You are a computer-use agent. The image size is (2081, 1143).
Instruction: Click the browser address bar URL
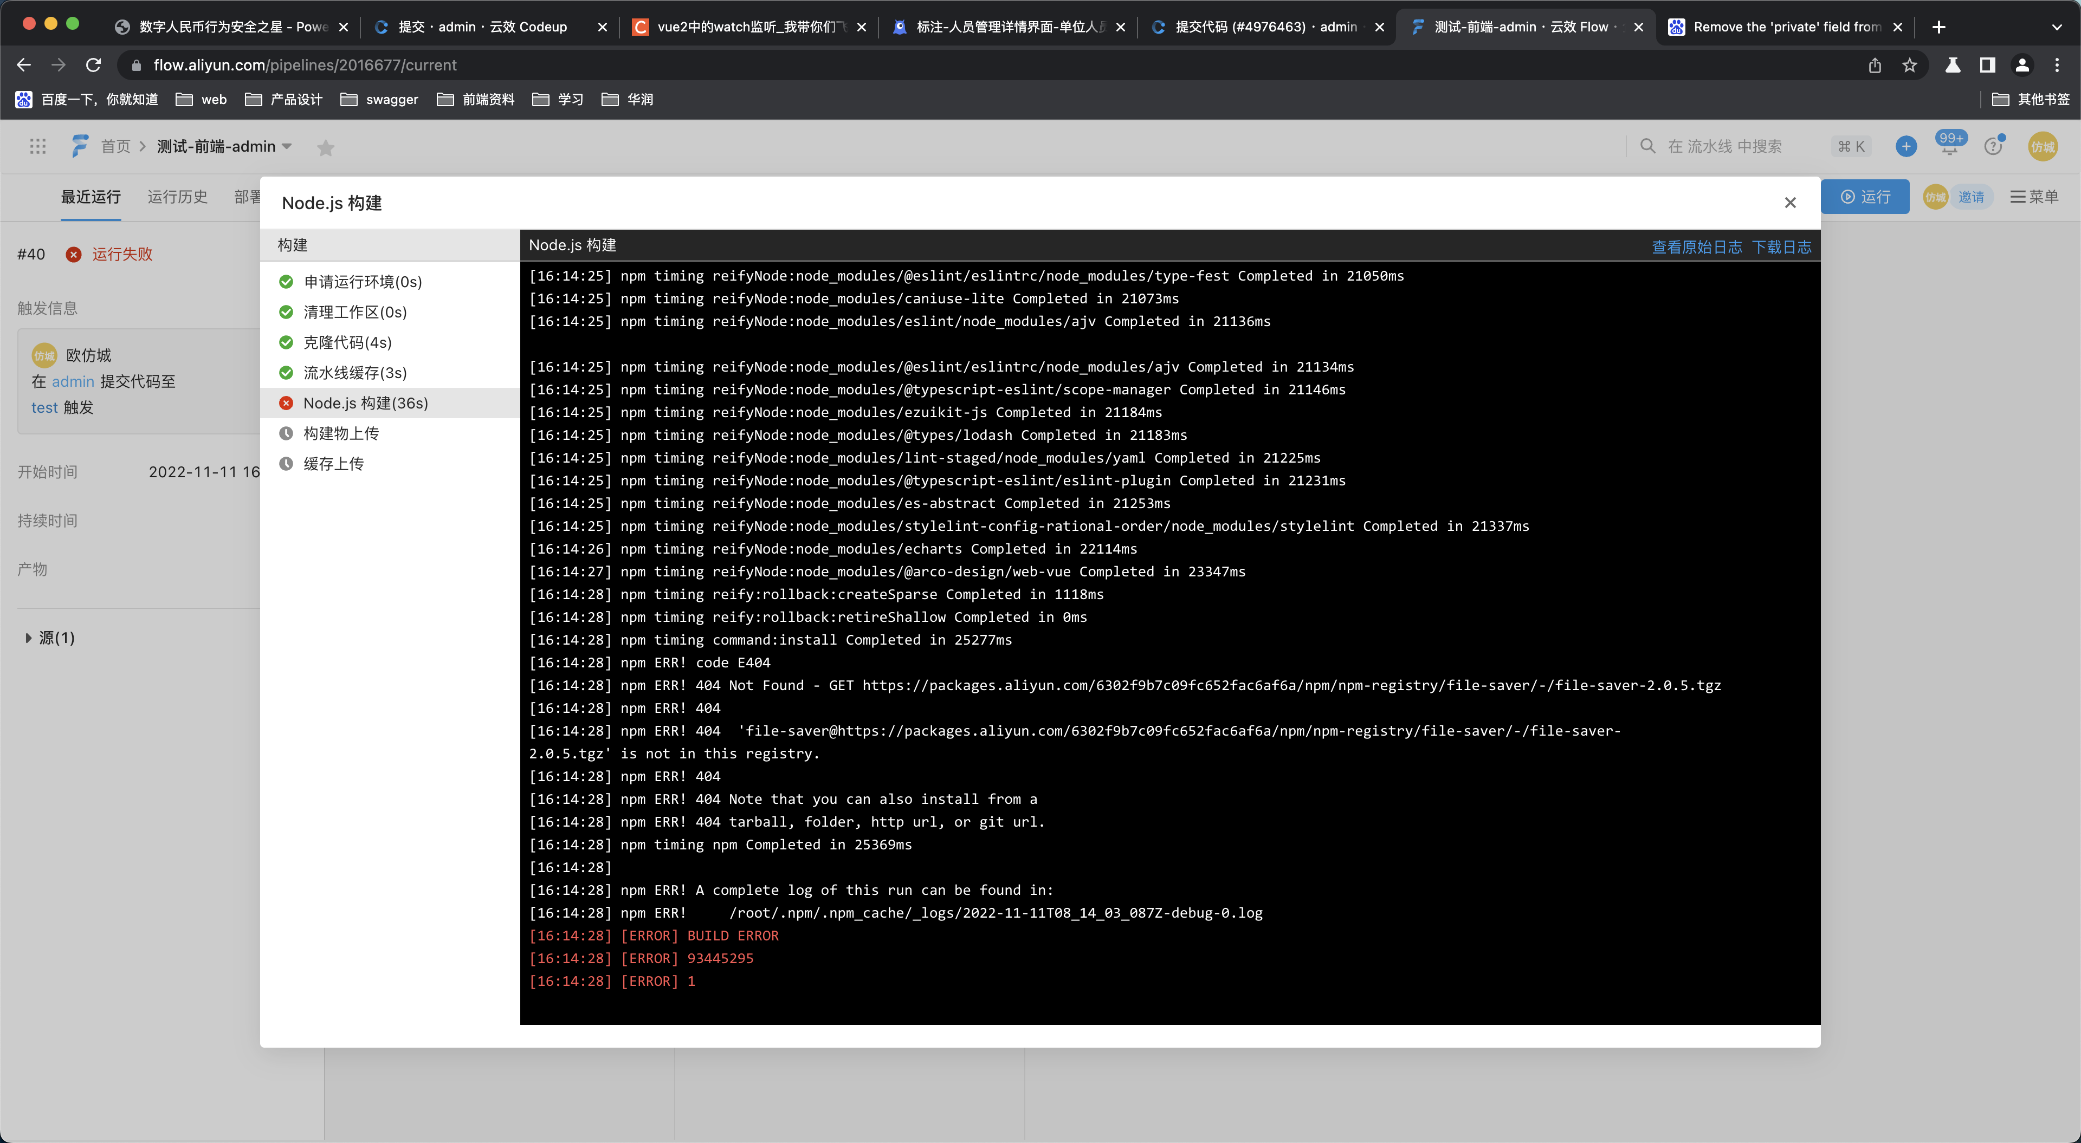[x=305, y=64]
